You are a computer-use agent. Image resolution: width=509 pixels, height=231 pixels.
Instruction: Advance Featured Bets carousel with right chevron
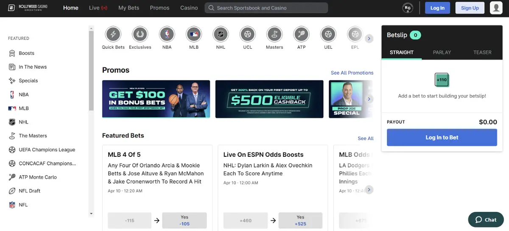point(369,189)
